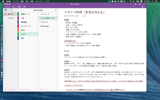Click the 個人用 (Web) notebook header title
Viewport: 160px width, 100px height.
[38, 10]
